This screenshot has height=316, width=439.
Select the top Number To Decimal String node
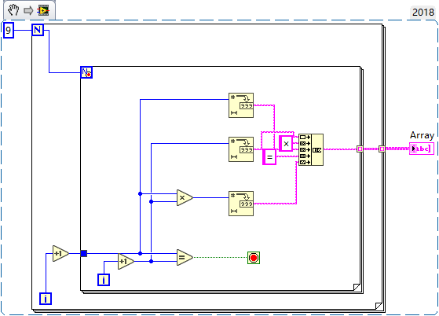241,105
